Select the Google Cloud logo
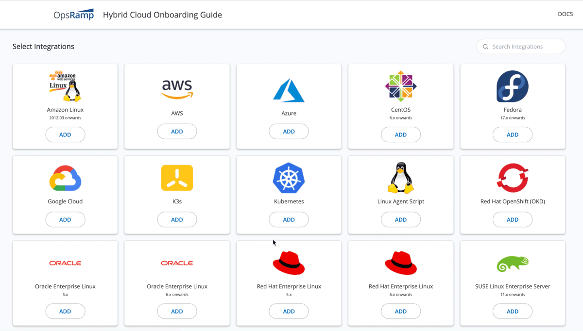Image resolution: width=583 pixels, height=331 pixels. (65, 178)
